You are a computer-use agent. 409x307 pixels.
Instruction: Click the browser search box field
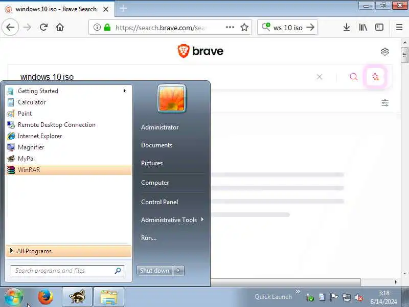pyautogui.click(x=288, y=28)
